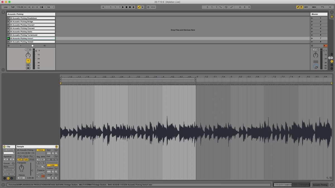
Task: Click the Rev. reverse sample button
Action: point(32,156)
